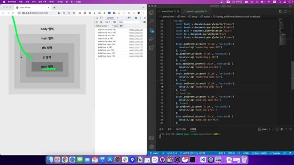294x165 pixels.
Task: Split the VS Code editor right
Action: 285,11
